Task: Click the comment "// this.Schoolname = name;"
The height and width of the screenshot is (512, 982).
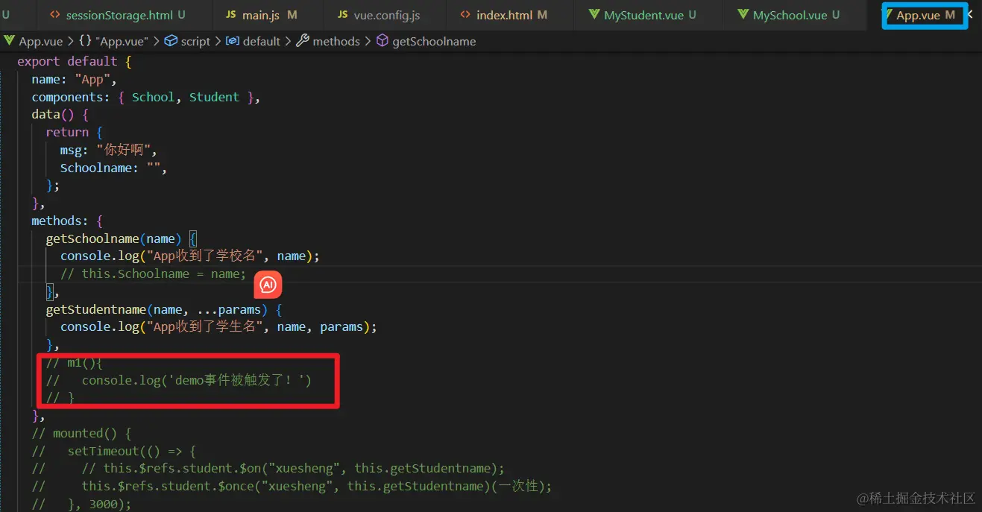Action: tap(153, 274)
